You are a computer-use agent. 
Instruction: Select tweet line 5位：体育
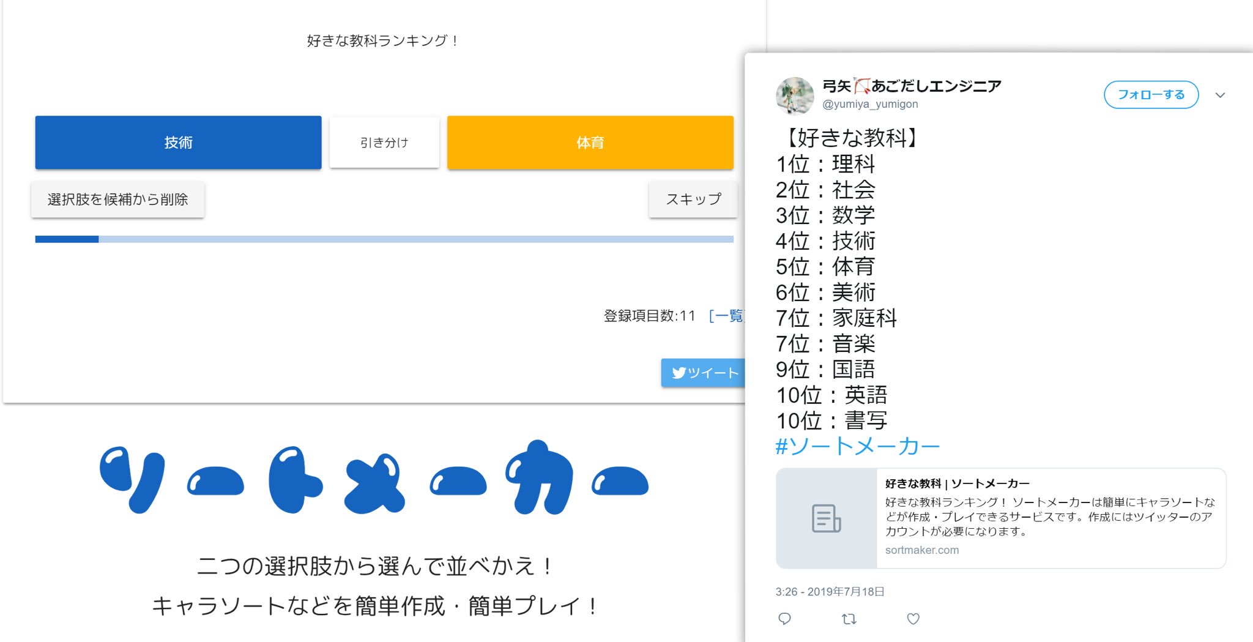825,267
